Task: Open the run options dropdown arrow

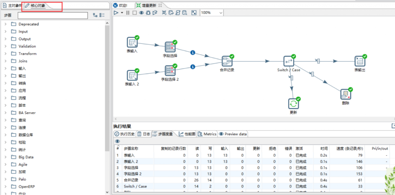Action: click(x=122, y=13)
